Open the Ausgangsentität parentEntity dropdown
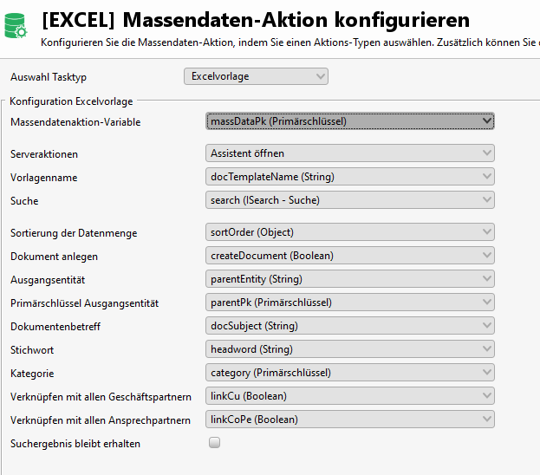 tap(350, 279)
